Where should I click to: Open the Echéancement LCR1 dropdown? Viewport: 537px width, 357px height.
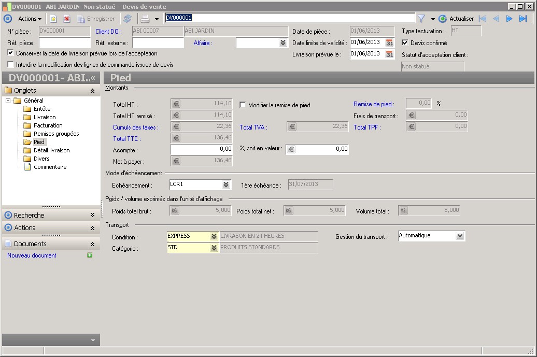[x=226, y=184]
